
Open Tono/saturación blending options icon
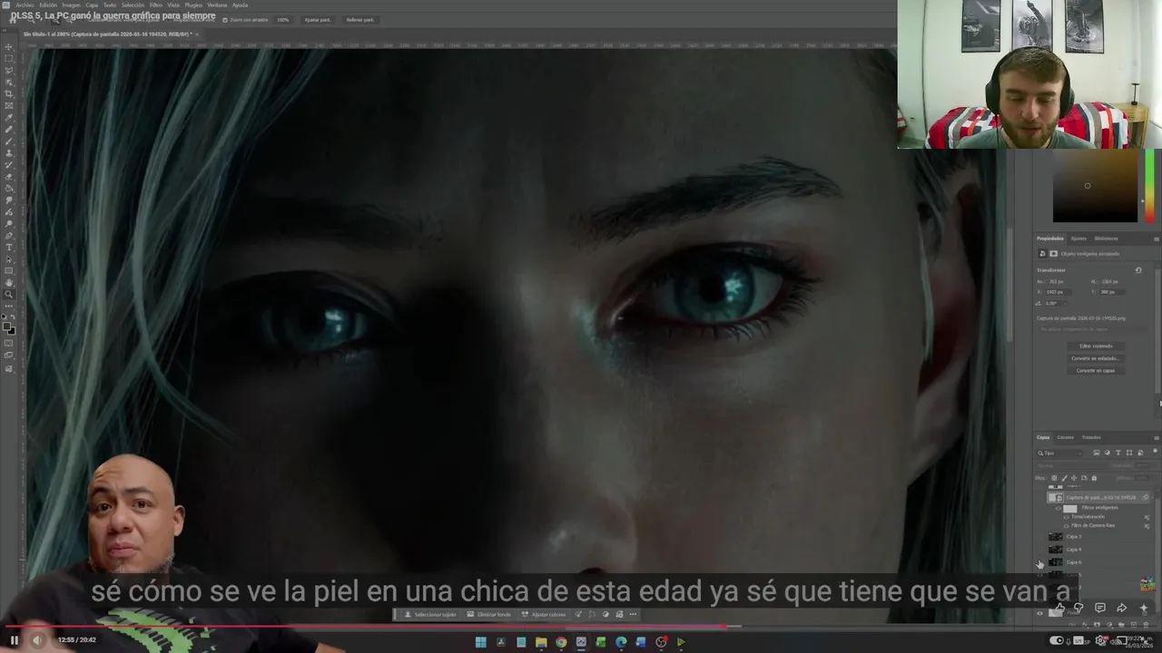pos(1147,517)
